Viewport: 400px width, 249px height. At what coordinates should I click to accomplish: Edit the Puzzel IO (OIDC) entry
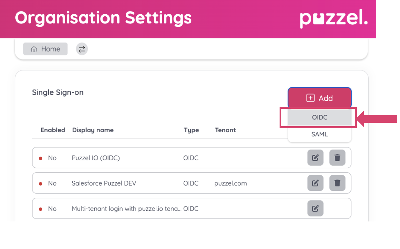tap(315, 158)
